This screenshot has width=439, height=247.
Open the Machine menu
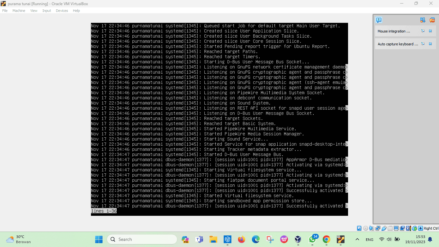(19, 11)
